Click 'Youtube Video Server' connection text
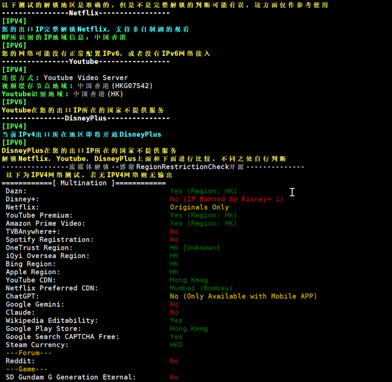 point(86,78)
